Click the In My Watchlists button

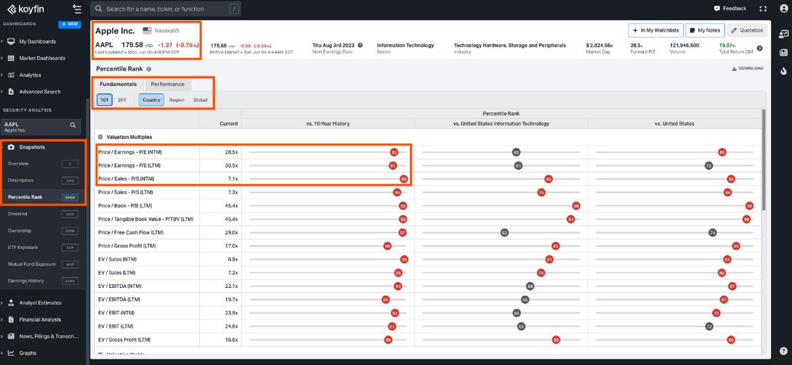pyautogui.click(x=655, y=30)
